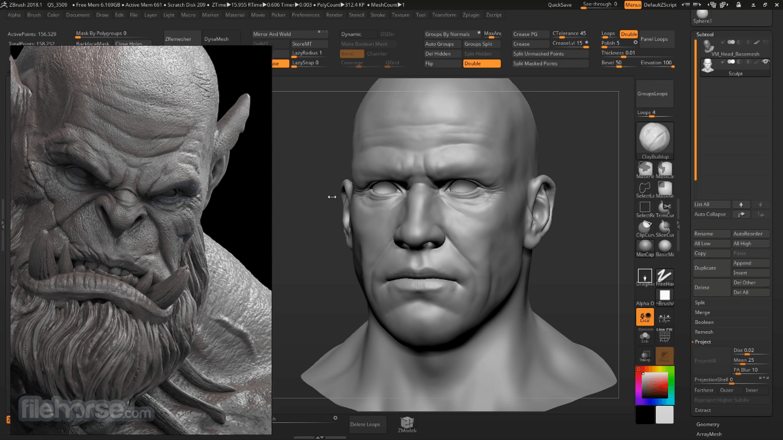Select the TrimCurve brush icon

tap(665, 208)
